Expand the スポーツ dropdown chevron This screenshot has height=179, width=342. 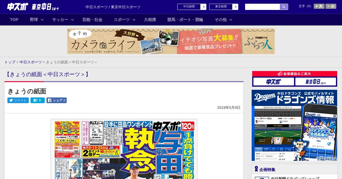[134, 20]
